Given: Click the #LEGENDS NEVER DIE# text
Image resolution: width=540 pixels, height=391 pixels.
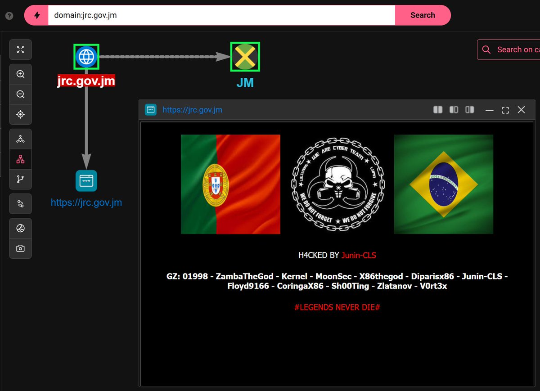Looking at the screenshot, I should click(337, 307).
